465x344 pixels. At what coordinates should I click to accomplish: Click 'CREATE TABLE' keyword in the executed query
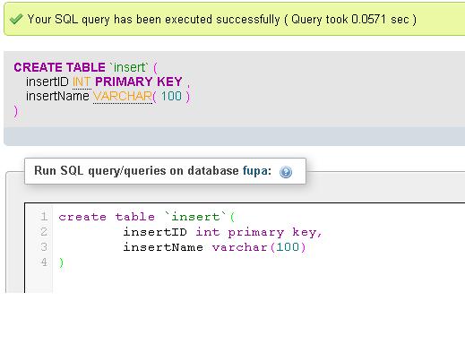coord(59,67)
